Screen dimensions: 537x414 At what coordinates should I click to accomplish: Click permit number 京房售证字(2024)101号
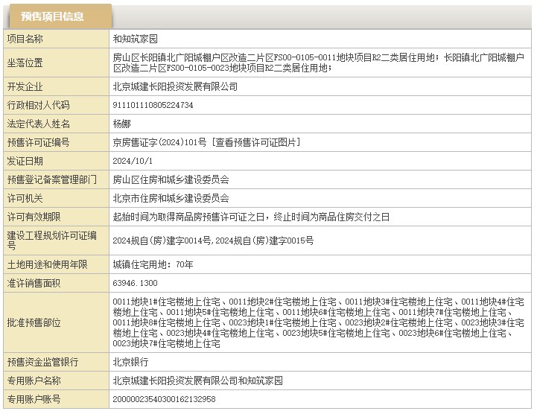(x=159, y=142)
